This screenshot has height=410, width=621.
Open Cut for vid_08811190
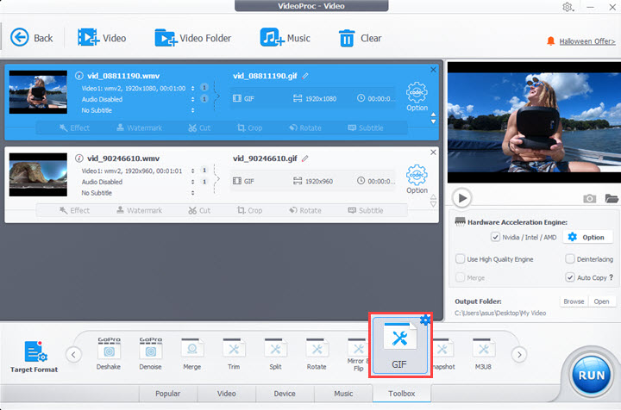[199, 127]
